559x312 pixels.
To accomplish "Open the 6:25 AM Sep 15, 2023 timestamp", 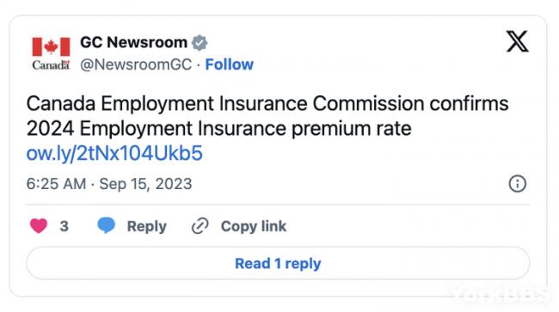I will tap(109, 184).
